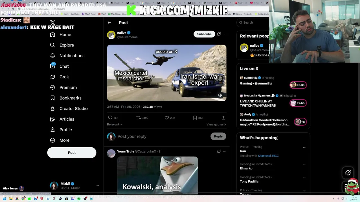Click the white Post button
The width and height of the screenshot is (360, 202).
pos(72,153)
